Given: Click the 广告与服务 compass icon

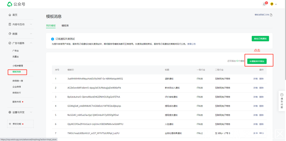Looking at the screenshot, I should coord(10,43).
